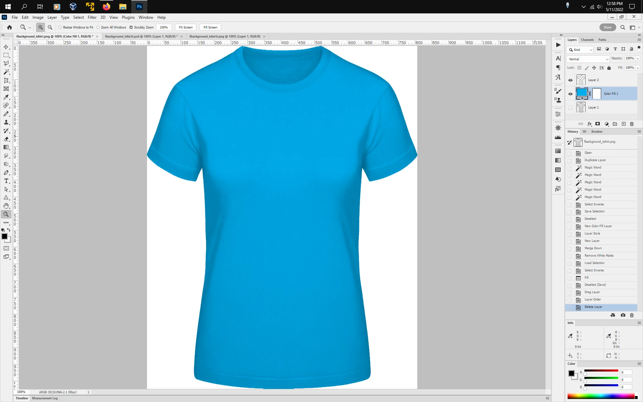643x402 pixels.
Task: Open the Kind filter dropdown
Action: (x=580, y=50)
